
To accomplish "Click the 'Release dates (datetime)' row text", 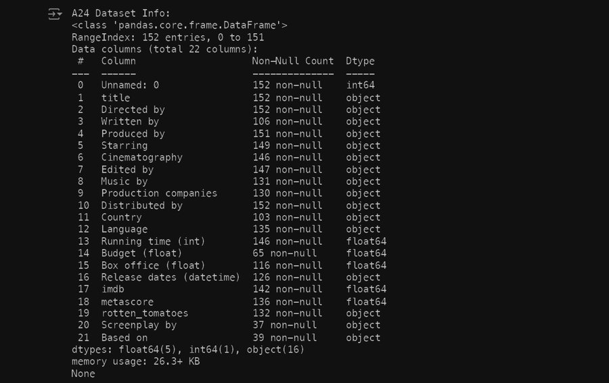I will point(171,277).
